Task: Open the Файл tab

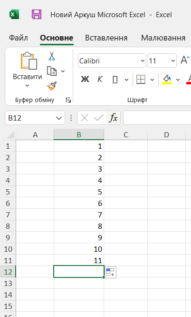Action: coord(19,38)
